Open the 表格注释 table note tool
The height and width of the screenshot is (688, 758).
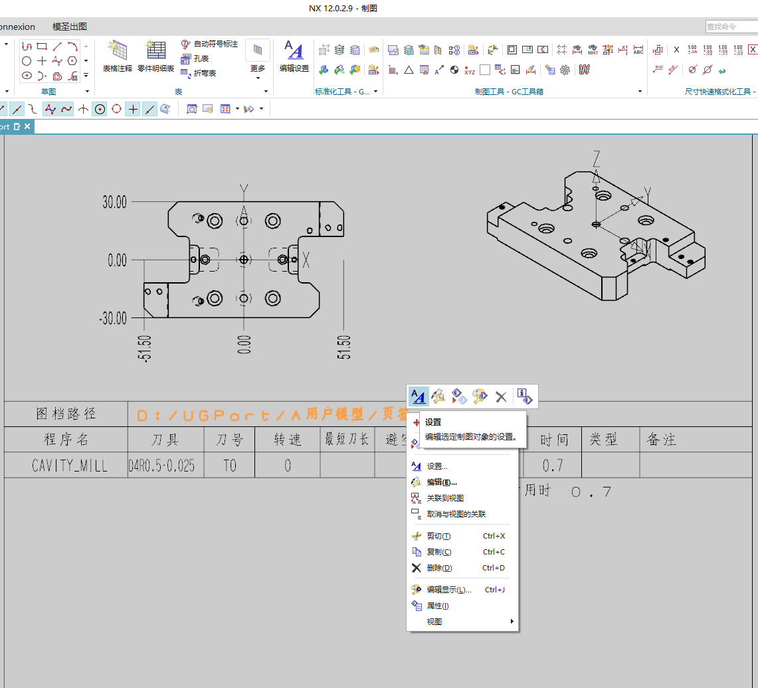point(118,56)
